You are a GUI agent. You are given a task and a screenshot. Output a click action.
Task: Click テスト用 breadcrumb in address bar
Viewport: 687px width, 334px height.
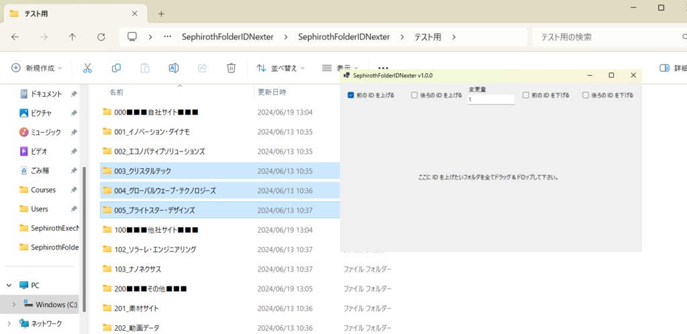pyautogui.click(x=427, y=37)
